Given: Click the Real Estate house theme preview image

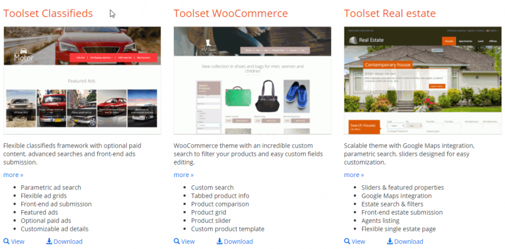Looking at the screenshot, I should tap(423, 80).
